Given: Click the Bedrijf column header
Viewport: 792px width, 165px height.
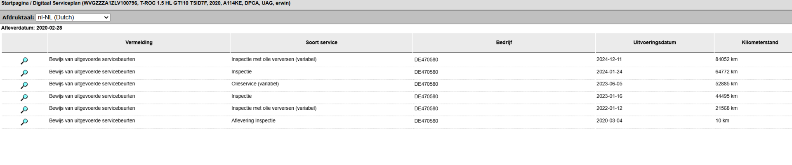Looking at the screenshot, I should pyautogui.click(x=504, y=42).
